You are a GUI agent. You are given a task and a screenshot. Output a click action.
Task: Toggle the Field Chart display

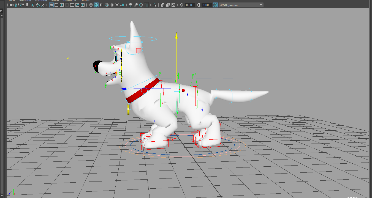pyautogui.click(x=72, y=5)
